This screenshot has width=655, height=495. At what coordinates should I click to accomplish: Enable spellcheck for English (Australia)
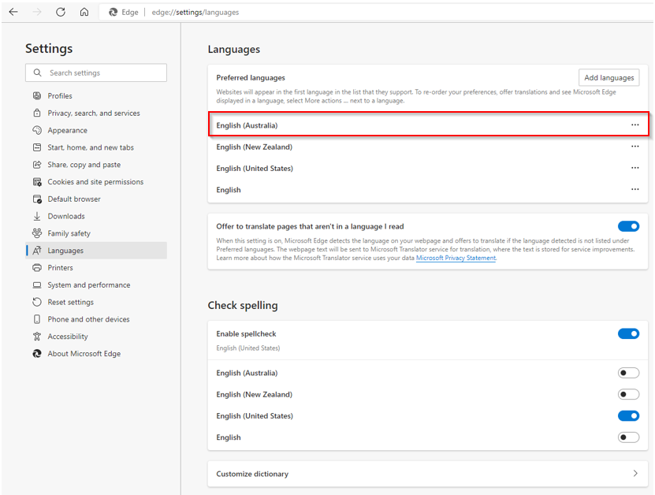[x=628, y=373]
